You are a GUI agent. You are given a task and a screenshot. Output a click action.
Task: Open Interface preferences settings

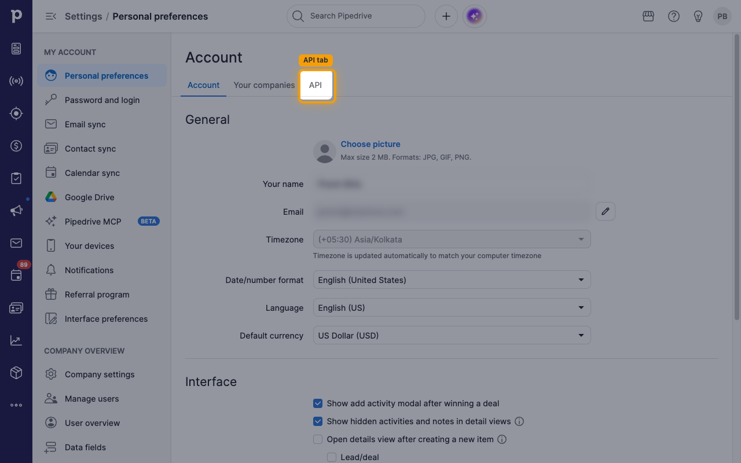[x=102, y=319]
